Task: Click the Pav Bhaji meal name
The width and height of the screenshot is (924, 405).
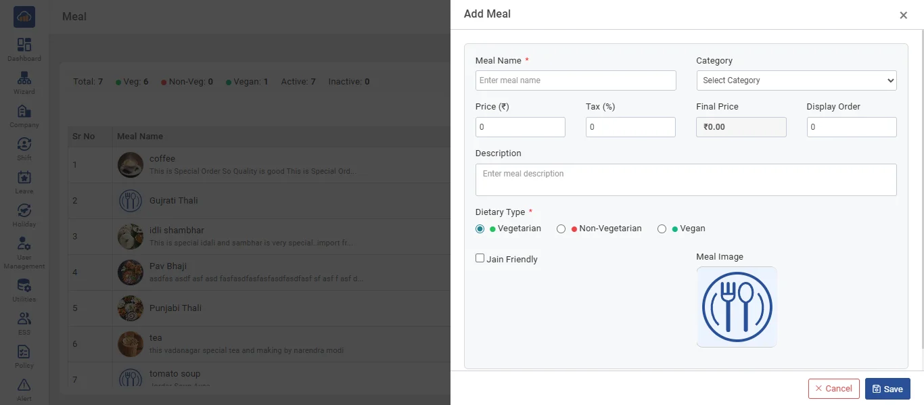Action: (168, 266)
